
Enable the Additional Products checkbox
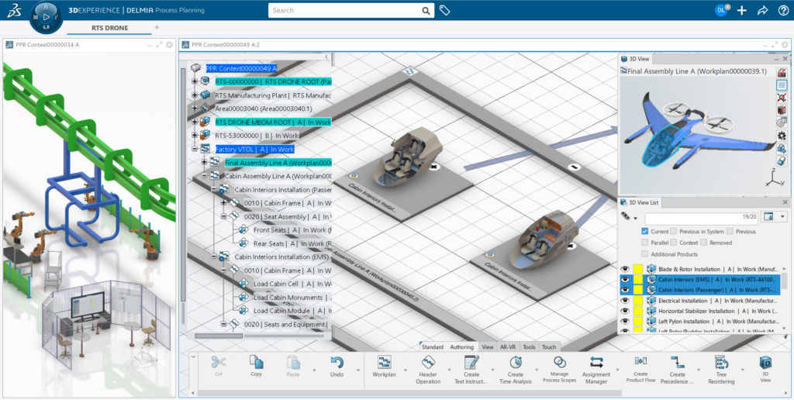pyautogui.click(x=645, y=253)
